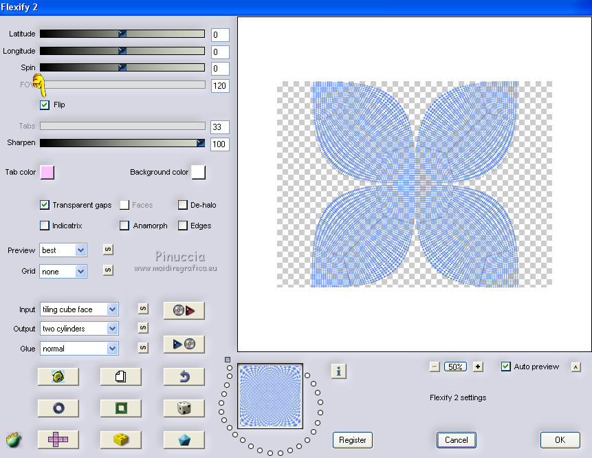The image size is (592, 458).
Task: Click the Longitude value field
Action: pos(220,52)
